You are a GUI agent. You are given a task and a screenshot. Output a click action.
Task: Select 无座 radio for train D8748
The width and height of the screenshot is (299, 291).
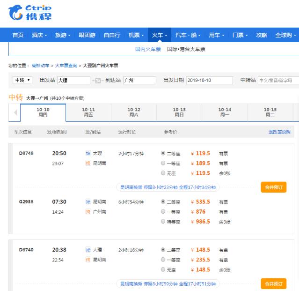163,173
